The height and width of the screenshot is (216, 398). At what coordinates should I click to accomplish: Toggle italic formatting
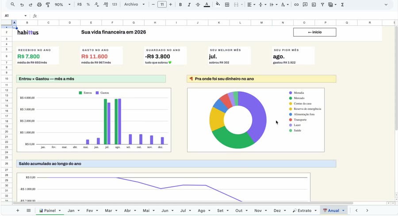pyautogui.click(x=189, y=4)
